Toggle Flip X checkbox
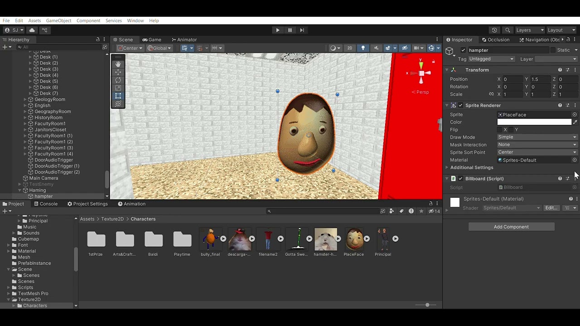Image resolution: width=580 pixels, height=326 pixels. coord(500,130)
